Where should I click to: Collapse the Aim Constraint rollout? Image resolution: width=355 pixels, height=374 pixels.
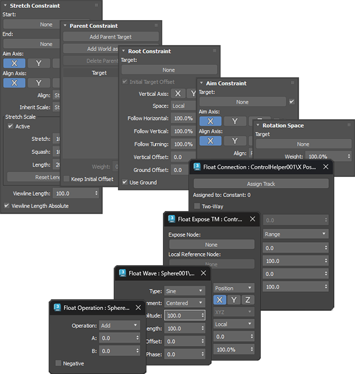tap(201, 83)
